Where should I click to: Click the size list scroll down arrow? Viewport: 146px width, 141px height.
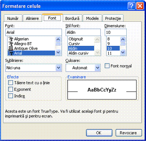(123, 52)
